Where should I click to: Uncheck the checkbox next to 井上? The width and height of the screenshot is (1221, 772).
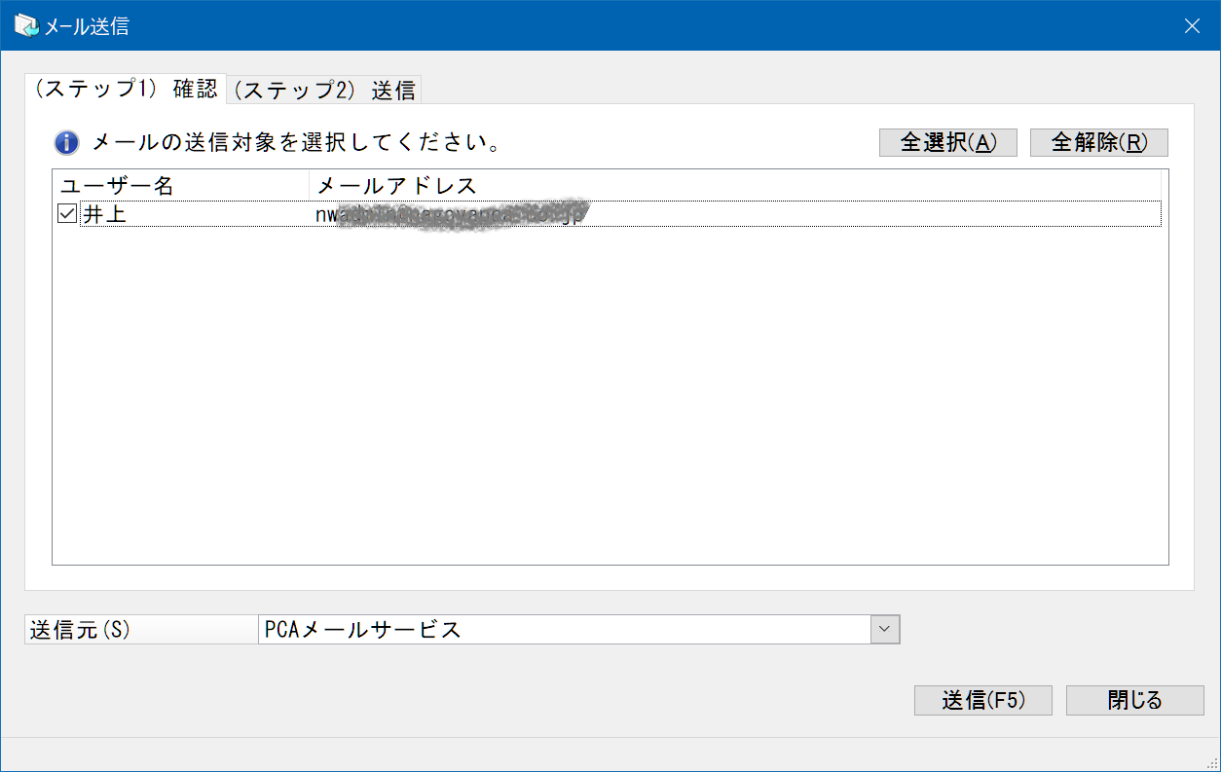[x=67, y=214]
